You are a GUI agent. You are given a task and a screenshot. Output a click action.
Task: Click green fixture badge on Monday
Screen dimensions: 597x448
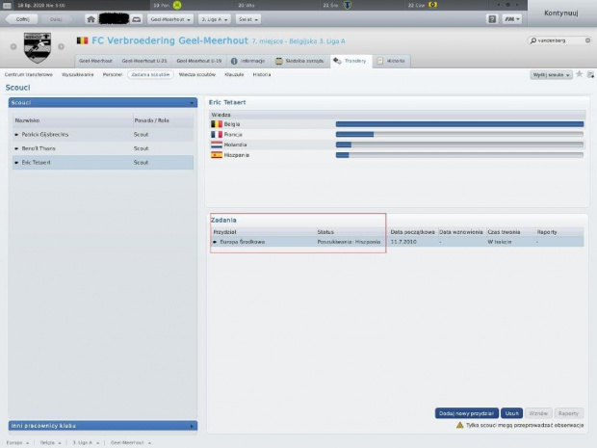(x=177, y=5)
